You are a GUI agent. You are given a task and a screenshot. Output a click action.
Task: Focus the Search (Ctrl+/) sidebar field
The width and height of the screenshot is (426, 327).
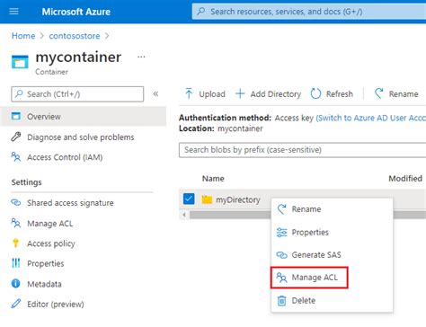(77, 94)
